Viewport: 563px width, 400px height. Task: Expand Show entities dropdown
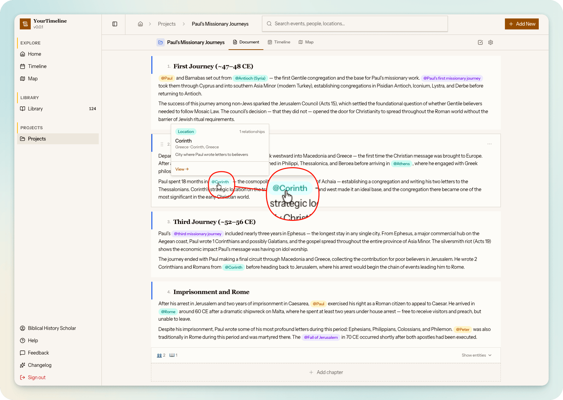(477, 355)
